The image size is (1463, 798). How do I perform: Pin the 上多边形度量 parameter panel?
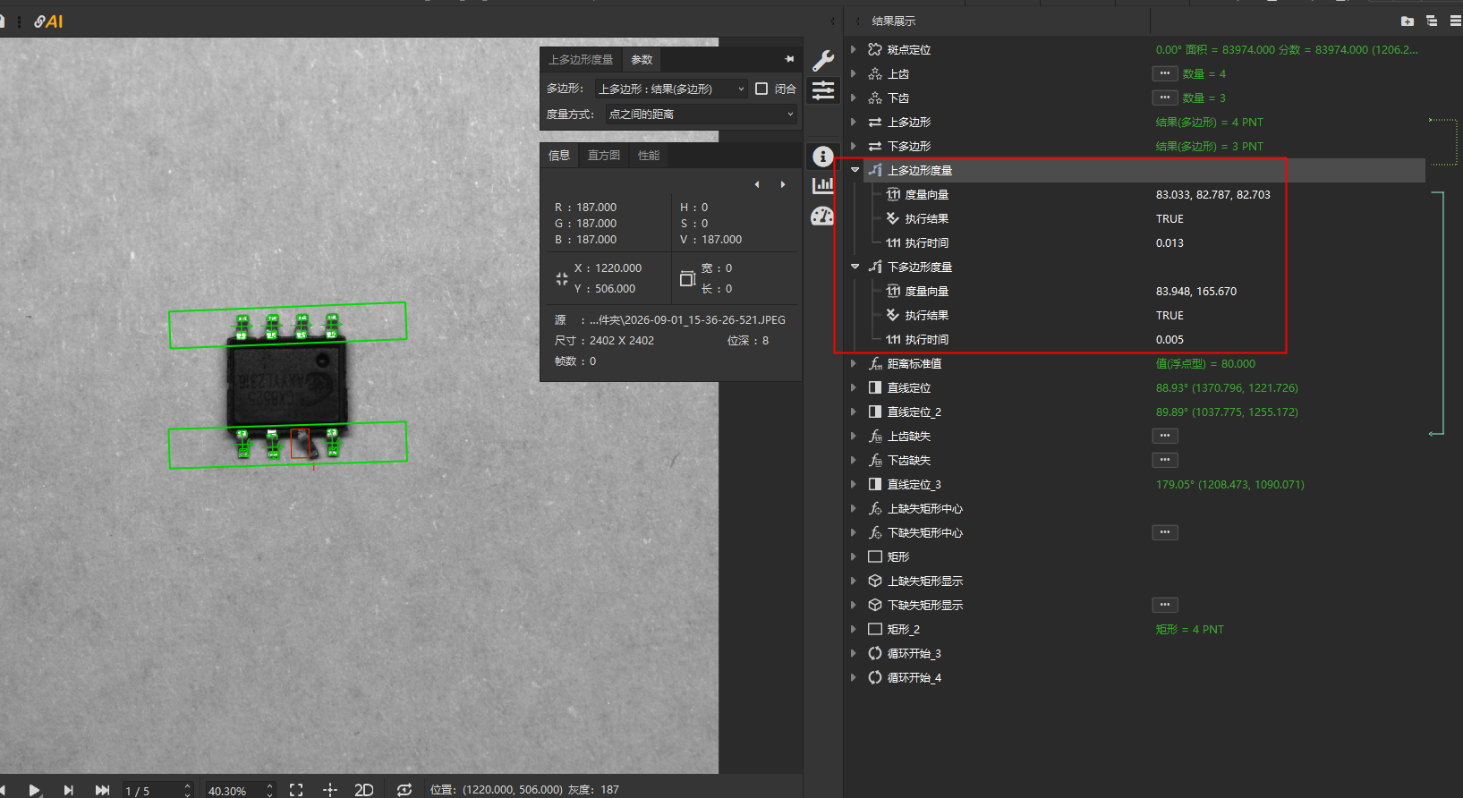(x=789, y=59)
